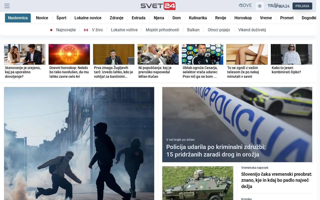Click the red dot Najnovejše icon
320x200 pixels.
coord(51,30)
